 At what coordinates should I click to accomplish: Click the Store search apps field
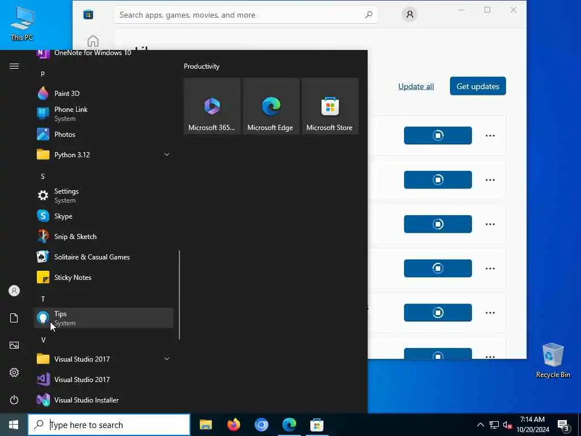246,15
